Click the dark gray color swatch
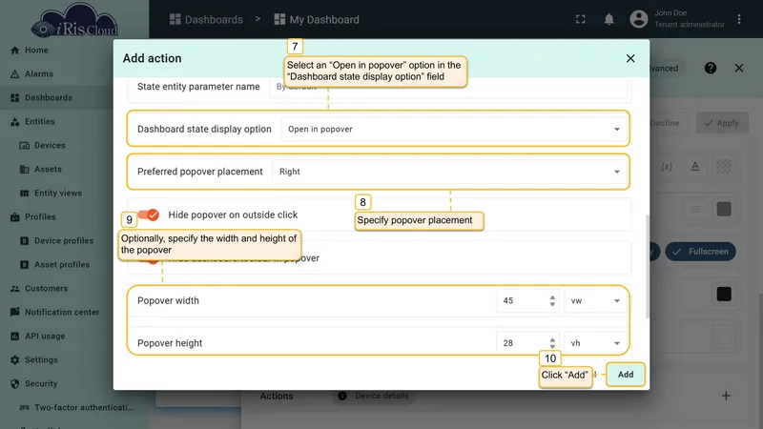 pyautogui.click(x=724, y=209)
